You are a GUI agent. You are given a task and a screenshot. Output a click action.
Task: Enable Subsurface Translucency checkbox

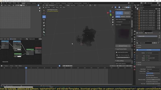[147, 82]
